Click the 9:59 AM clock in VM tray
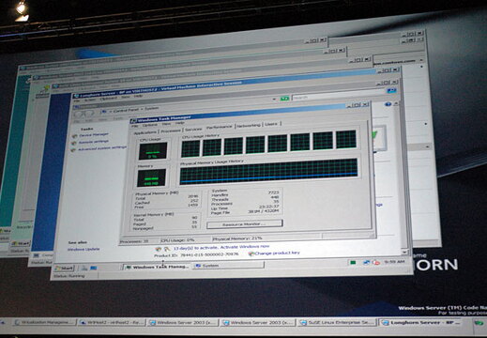The height and width of the screenshot is (338, 487). point(394,261)
